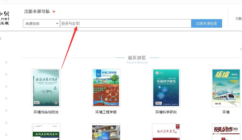Open the 投资与合作 journal cover
Viewport: 242px width, 140px height.
[226, 132]
